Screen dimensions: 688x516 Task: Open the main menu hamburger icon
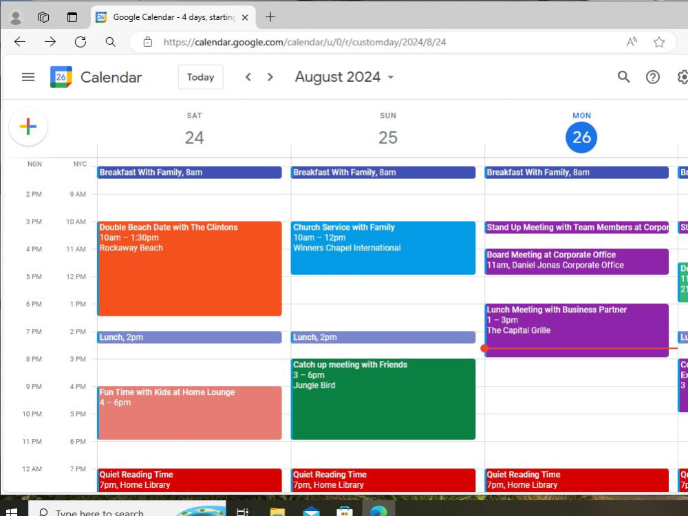28,77
